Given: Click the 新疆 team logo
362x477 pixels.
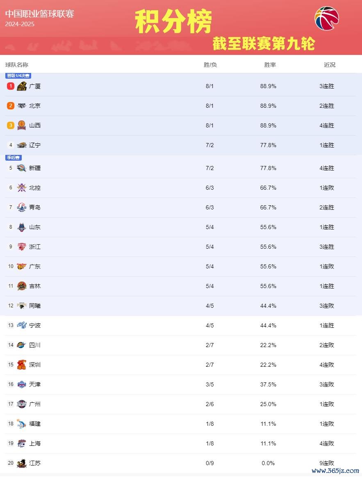Looking at the screenshot, I should [22, 168].
